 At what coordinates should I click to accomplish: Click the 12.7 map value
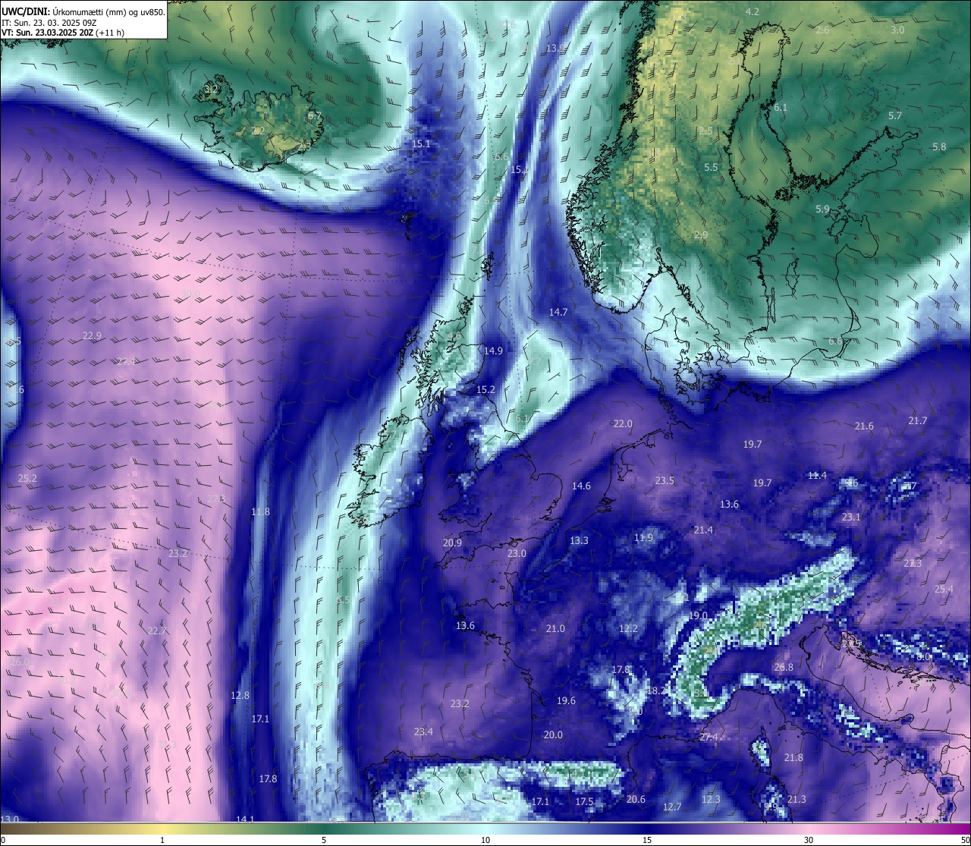coord(672,807)
